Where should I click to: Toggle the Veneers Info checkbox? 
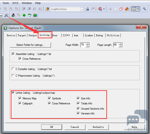tap(78, 113)
